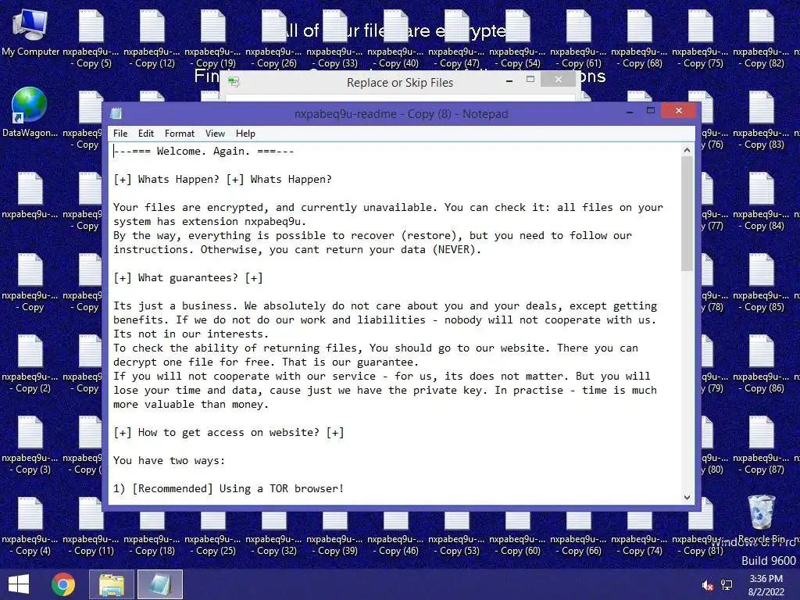Click the line '1) [Recommended] Using a TOR browser!'
The width and height of the screenshot is (800, 600).
[229, 488]
